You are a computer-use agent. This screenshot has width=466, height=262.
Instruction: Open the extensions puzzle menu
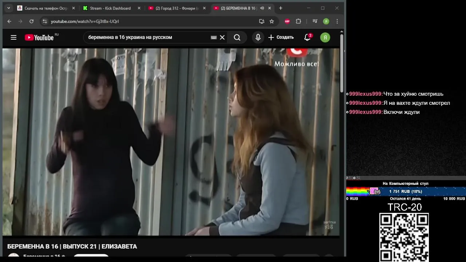point(299,21)
